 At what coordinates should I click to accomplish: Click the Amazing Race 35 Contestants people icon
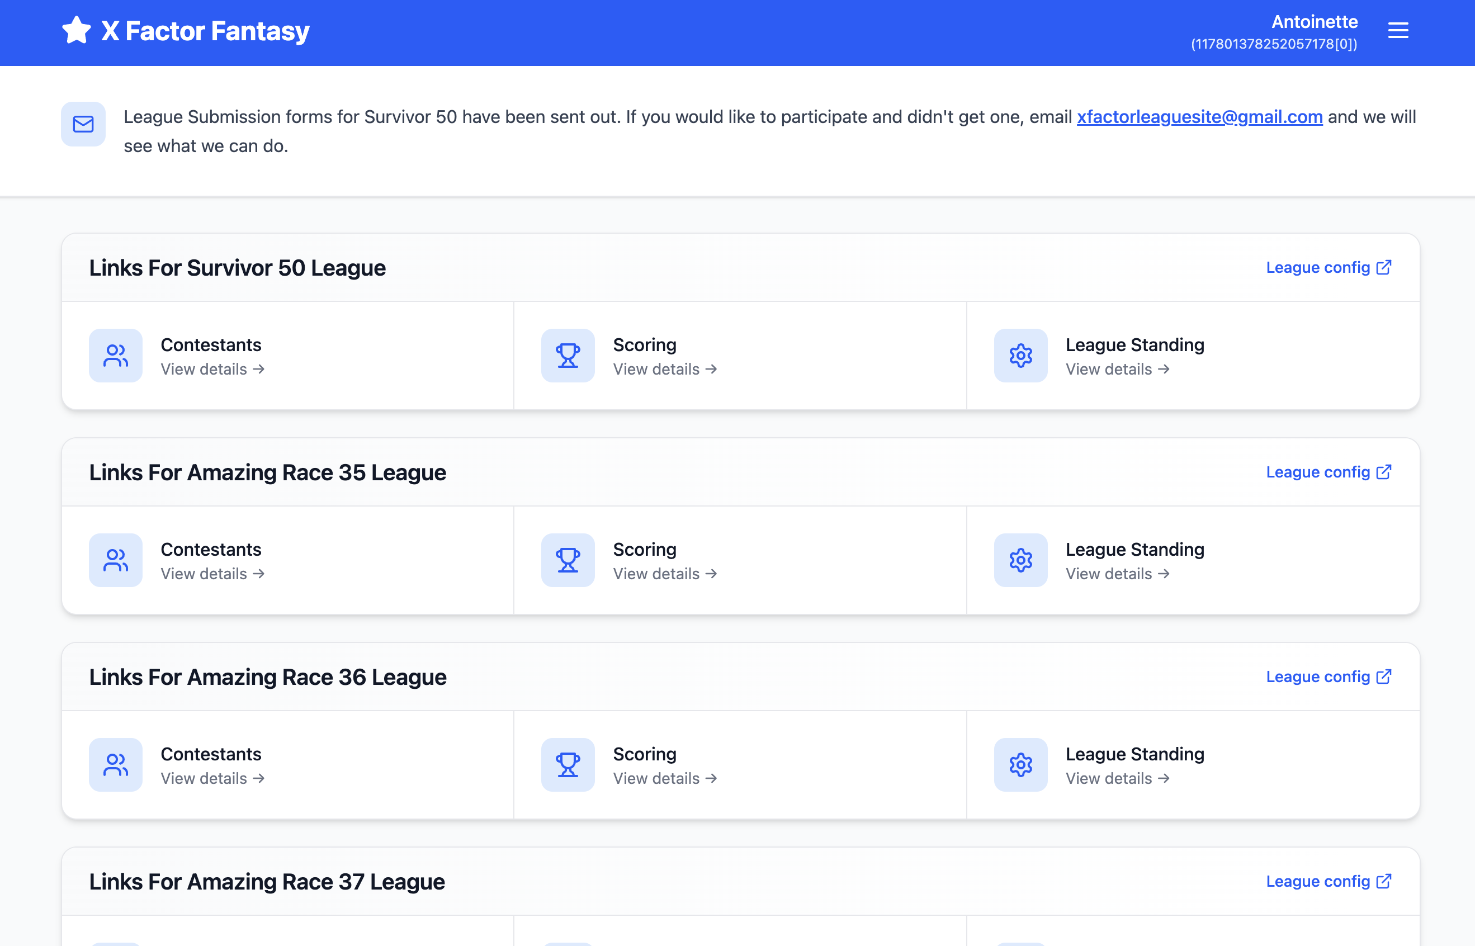(116, 560)
